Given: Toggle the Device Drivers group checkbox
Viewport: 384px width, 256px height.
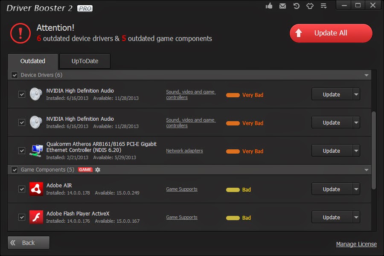Looking at the screenshot, I should (15, 75).
